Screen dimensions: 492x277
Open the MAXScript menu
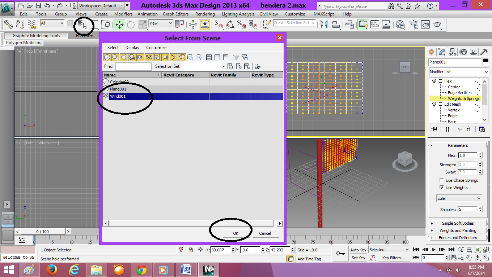click(x=324, y=14)
